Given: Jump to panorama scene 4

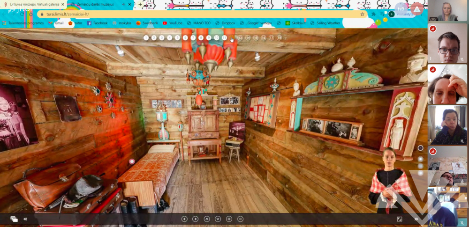Looking at the screenshot, I should [x=170, y=37].
